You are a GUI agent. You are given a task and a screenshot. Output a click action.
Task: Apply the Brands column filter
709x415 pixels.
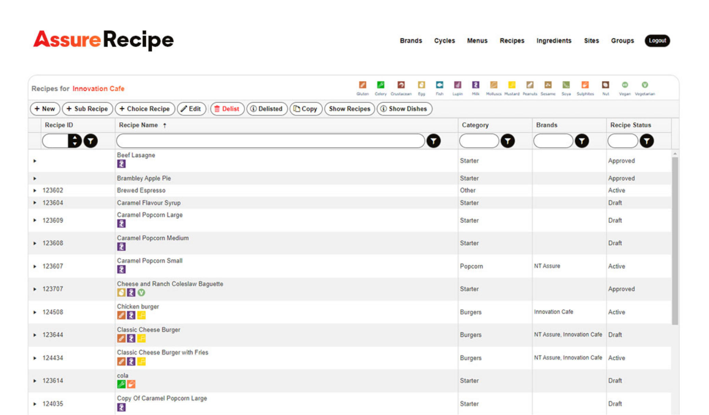[x=582, y=141]
